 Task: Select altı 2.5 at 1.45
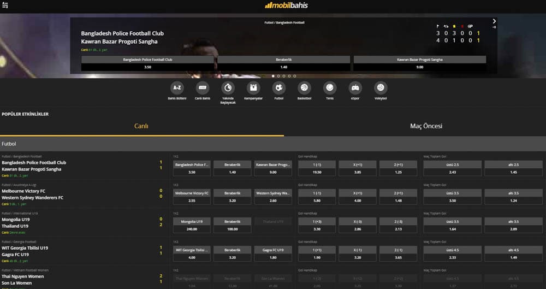pyautogui.click(x=514, y=168)
